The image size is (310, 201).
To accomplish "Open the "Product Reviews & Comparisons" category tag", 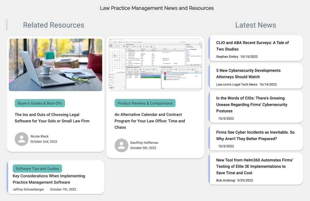I will [x=145, y=103].
